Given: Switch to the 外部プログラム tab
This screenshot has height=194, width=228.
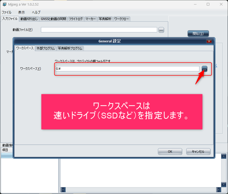Looking at the screenshot, I should pos(46,48).
